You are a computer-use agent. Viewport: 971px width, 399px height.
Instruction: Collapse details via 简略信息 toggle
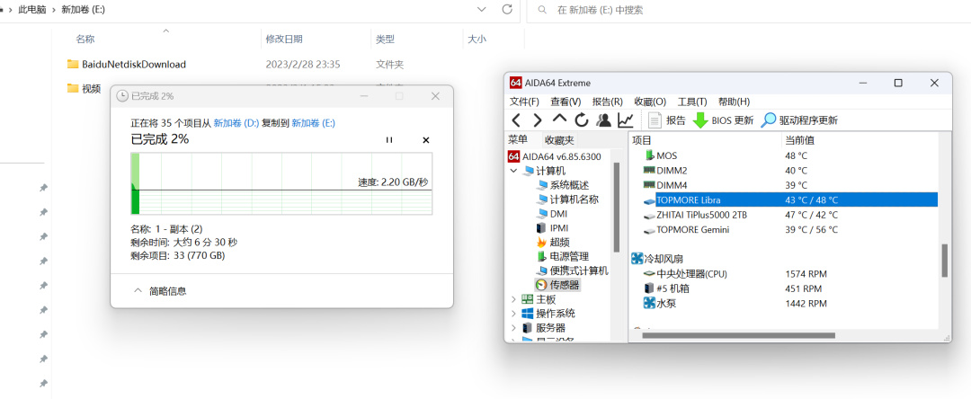(x=160, y=291)
